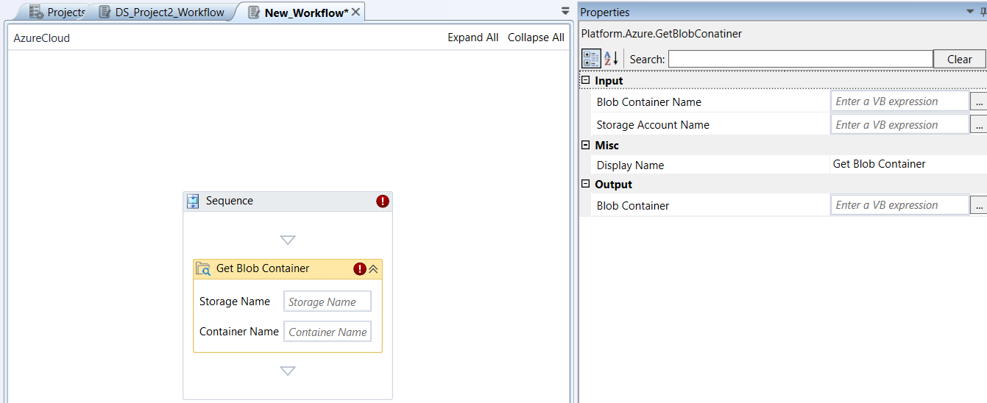Click the Properties Search box

point(800,59)
